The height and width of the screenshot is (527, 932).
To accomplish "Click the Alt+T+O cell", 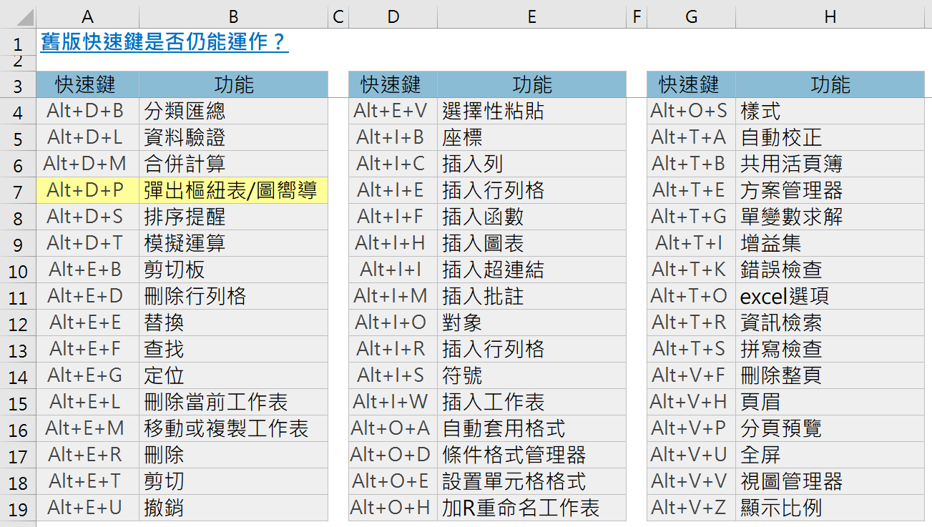I will (x=691, y=296).
